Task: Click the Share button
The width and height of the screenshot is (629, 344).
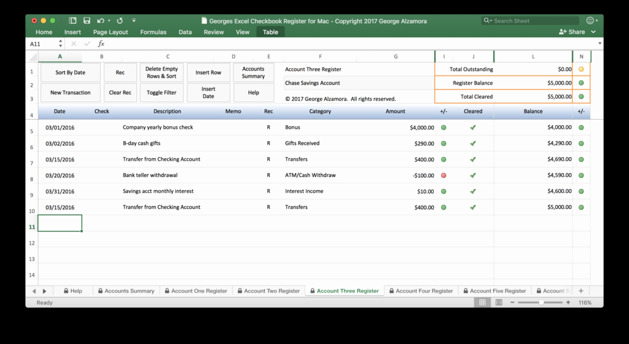Action: coord(572,32)
